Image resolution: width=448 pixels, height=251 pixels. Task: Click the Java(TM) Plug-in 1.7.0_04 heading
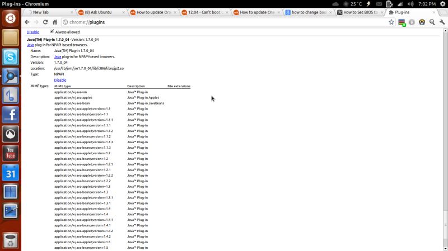[x=48, y=40]
